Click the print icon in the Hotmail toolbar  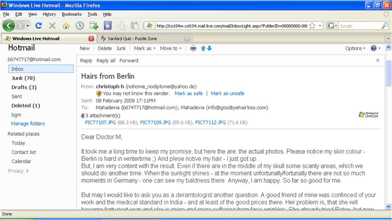tap(193, 49)
